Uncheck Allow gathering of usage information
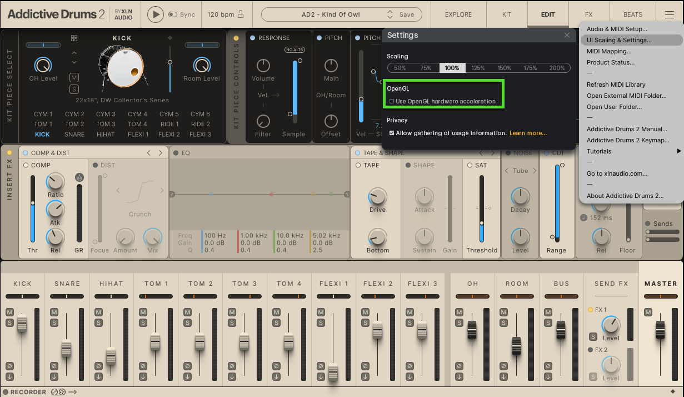 (392, 133)
